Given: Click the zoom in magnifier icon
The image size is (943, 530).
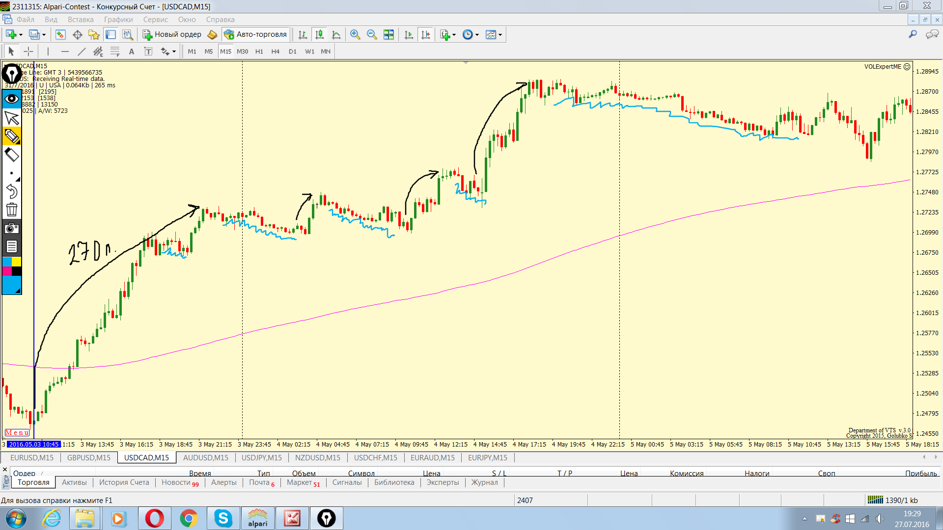Looking at the screenshot, I should tap(355, 34).
